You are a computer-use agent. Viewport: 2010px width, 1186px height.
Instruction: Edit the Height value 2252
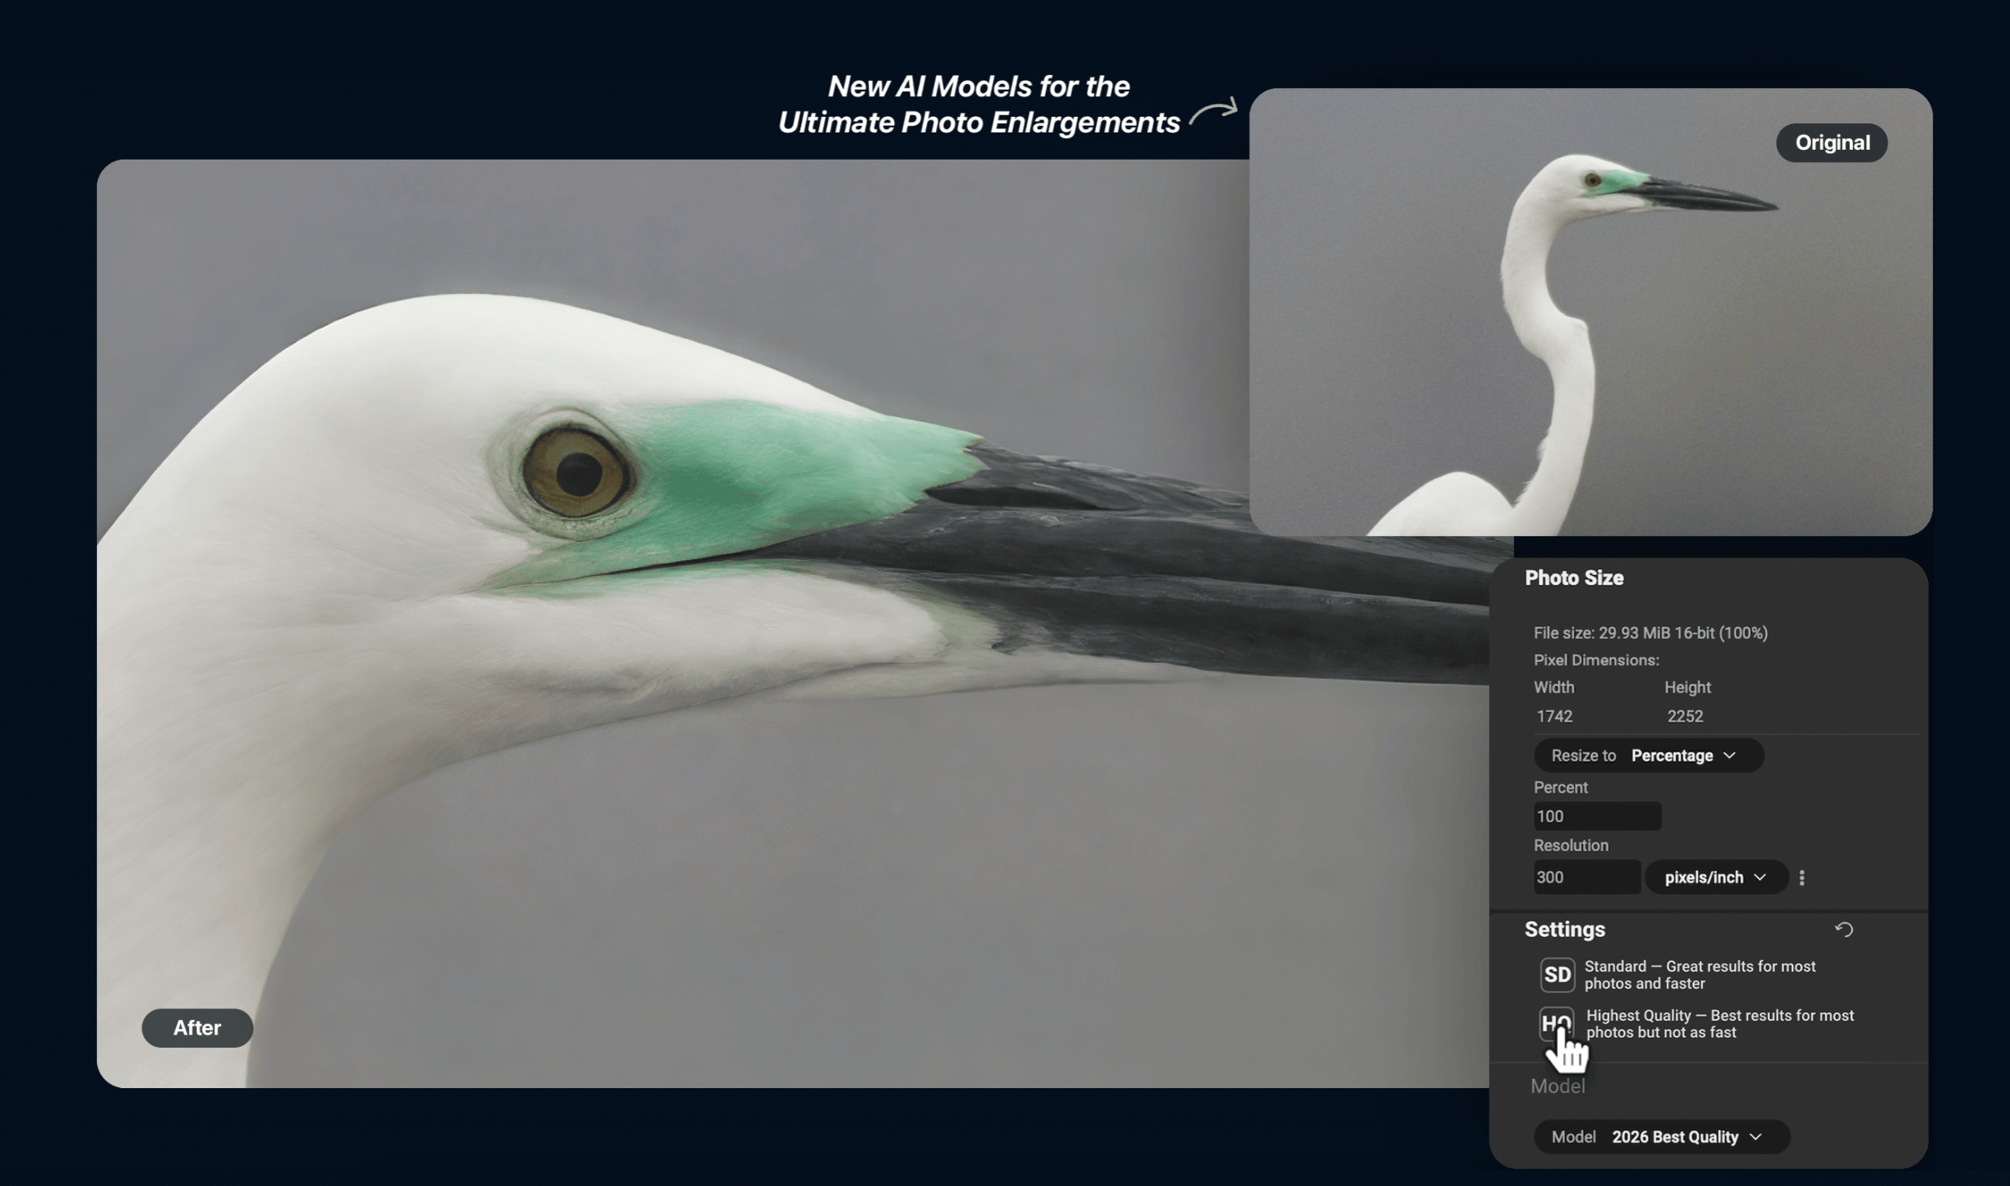(x=1683, y=716)
